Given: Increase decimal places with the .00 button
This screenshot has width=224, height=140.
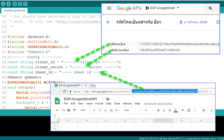Looking at the screenshot, I should click(111, 110).
